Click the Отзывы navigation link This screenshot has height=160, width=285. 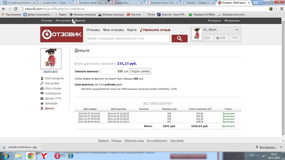pyautogui.click(x=93, y=30)
